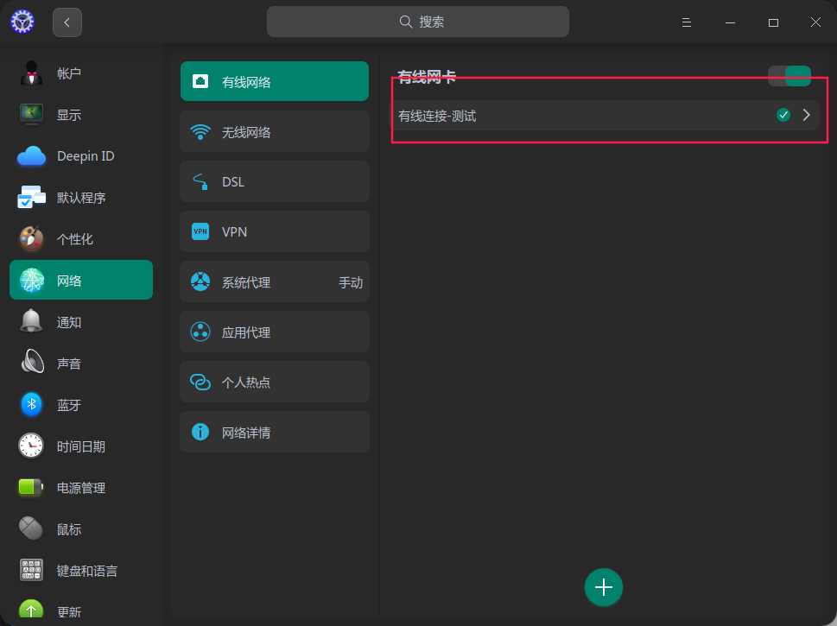Click the 键盘和语言 label in sidebar
The image size is (837, 626).
click(87, 571)
